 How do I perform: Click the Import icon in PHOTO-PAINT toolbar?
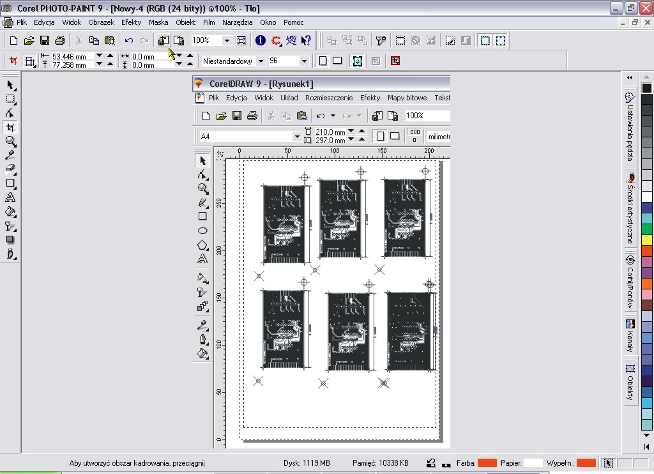tap(163, 40)
